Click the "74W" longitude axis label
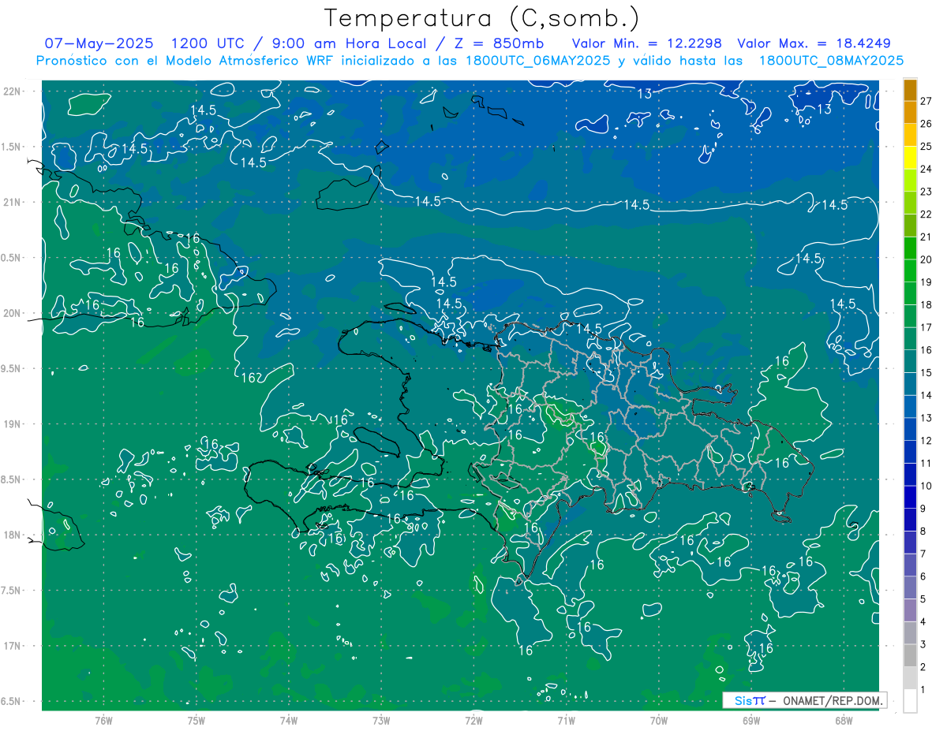This screenshot has width=947, height=731. point(289,721)
